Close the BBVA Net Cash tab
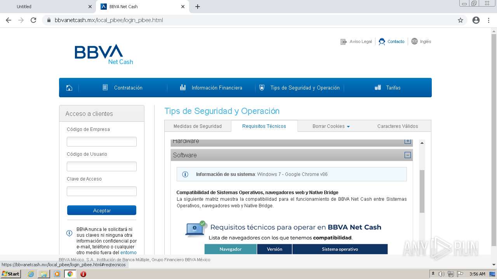Viewport: 497px width, 279px height. tap(183, 7)
